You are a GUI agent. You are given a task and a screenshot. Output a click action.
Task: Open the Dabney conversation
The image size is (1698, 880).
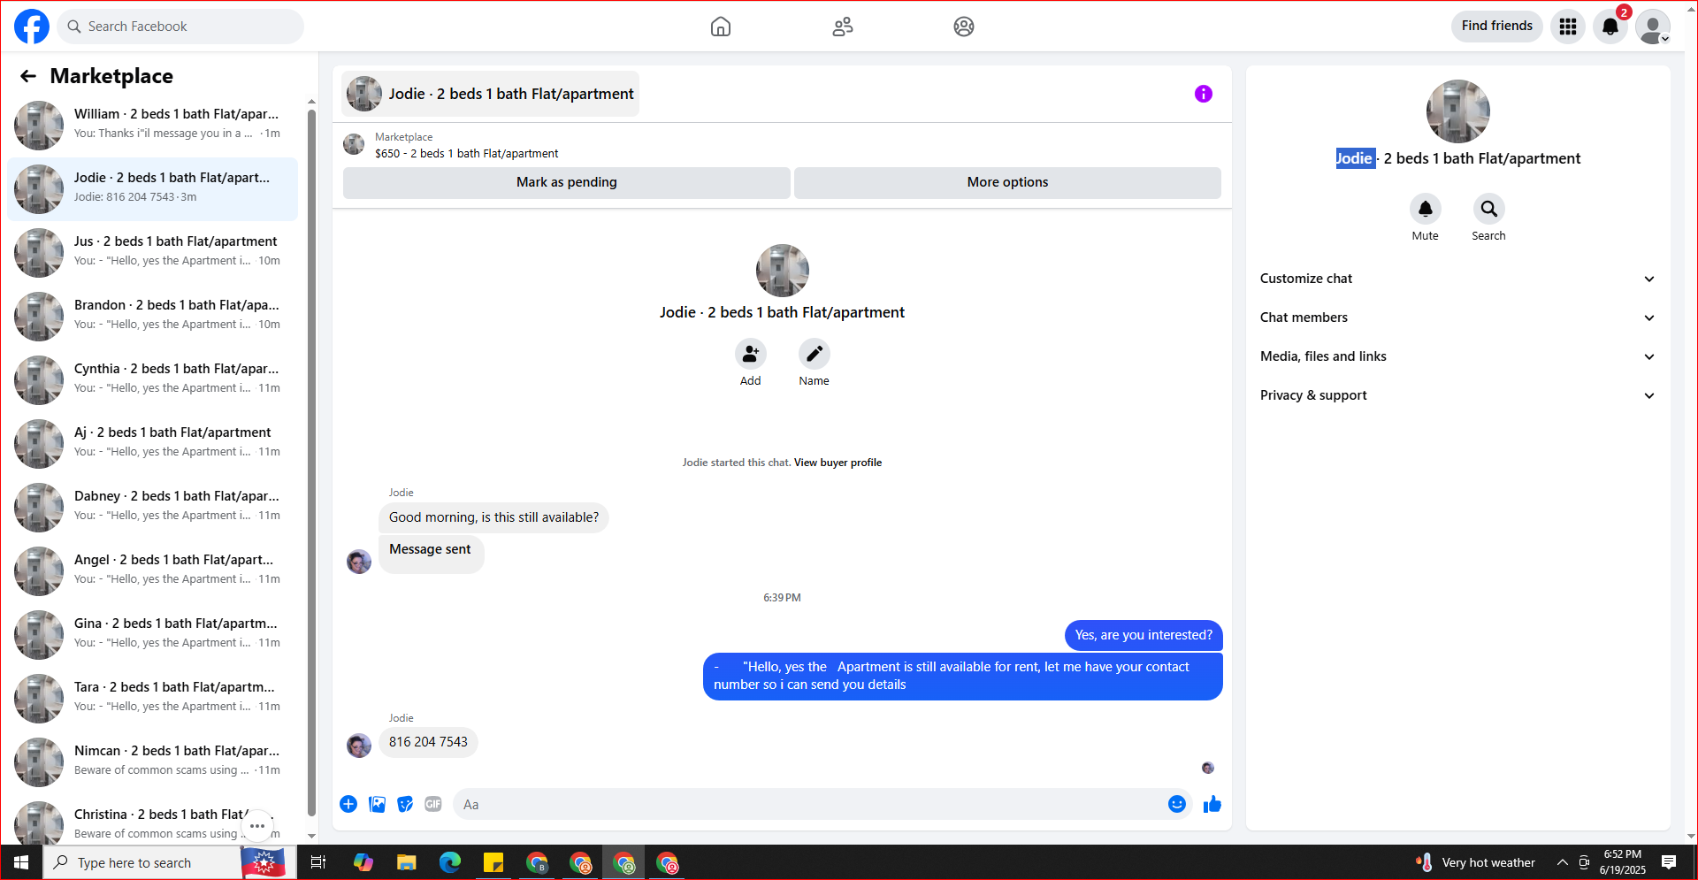pos(153,508)
